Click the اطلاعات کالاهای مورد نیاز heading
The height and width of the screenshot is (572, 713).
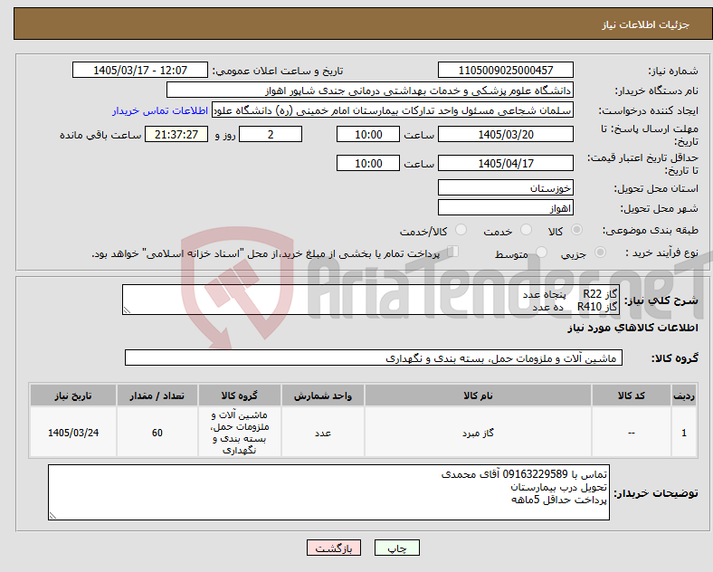[632, 328]
